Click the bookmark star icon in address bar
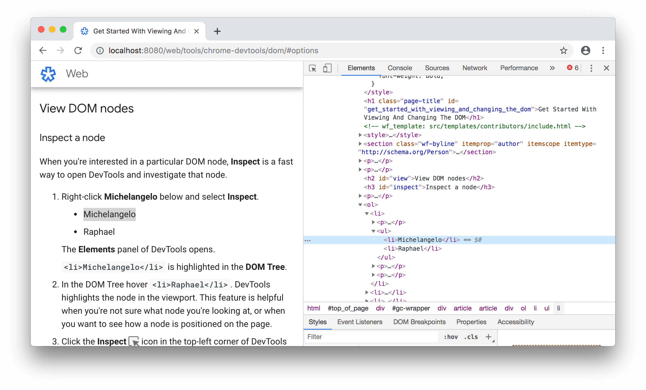The height and width of the screenshot is (390, 646). [x=563, y=50]
